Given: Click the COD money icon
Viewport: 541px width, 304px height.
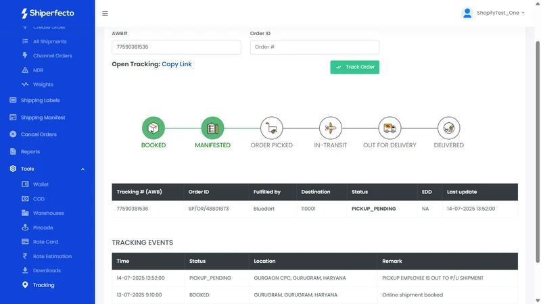Looking at the screenshot, I should coord(25,199).
